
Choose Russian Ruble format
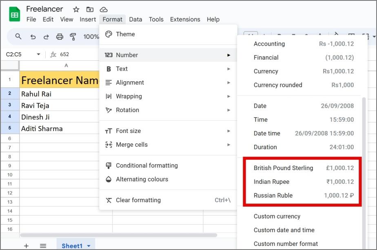tap(300, 195)
